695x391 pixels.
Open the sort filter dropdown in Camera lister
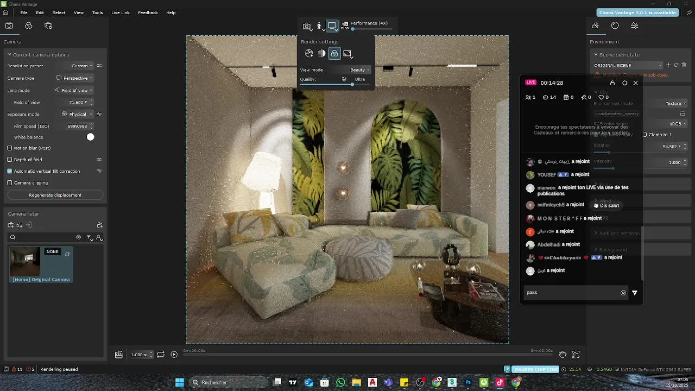point(90,237)
